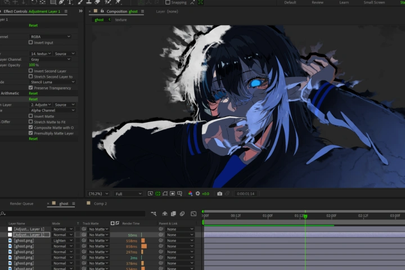Click the Composition Mini-Flowchart icon in timeline
The image size is (405, 270).
click(154, 213)
